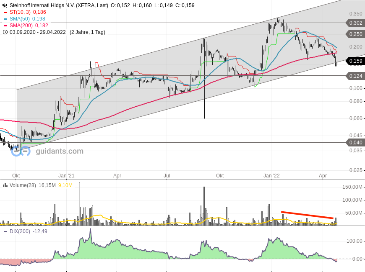This screenshot has height=272, width=365.
Task: Click the 0,200 price axis label
Action: click(x=356, y=47)
